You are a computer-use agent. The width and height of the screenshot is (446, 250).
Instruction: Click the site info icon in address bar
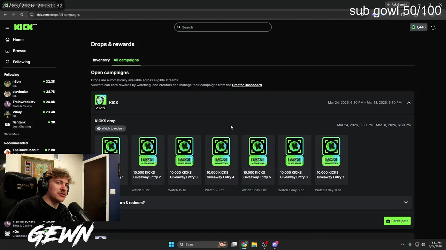pyautogui.click(x=32, y=15)
